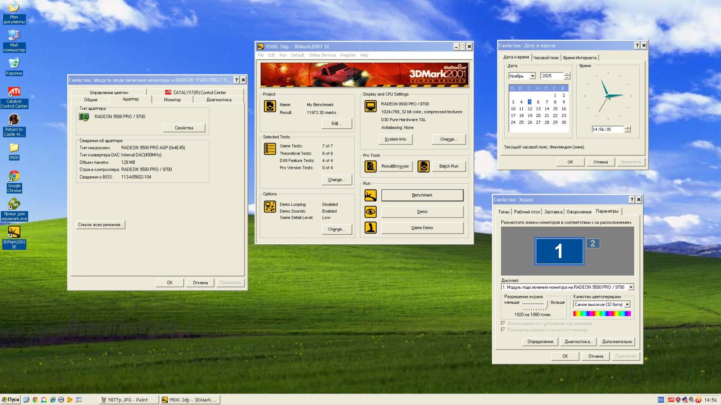Click the Demo eye icon
Viewport: 721px width, 405px height.
(x=370, y=212)
